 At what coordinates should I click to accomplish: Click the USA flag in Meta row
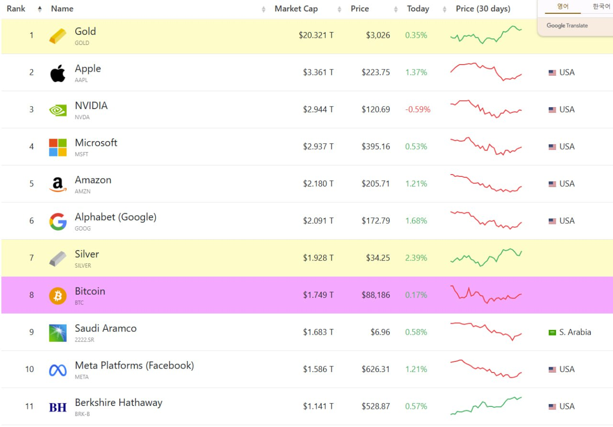(x=552, y=370)
